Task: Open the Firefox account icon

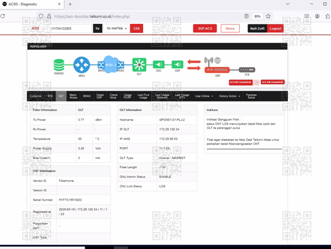Action: (317, 16)
